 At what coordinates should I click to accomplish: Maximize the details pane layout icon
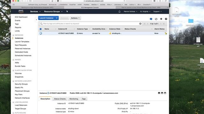pyautogui.click(x=165, y=93)
